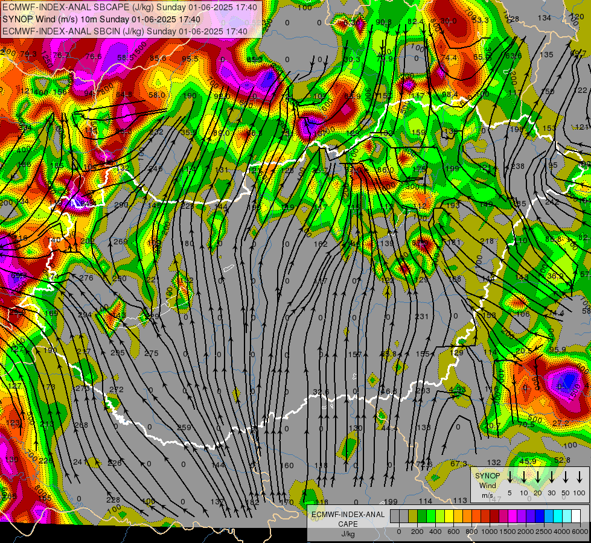Click the 4000 value on CAPE scale
This screenshot has height=543, width=591.
pyautogui.click(x=562, y=532)
